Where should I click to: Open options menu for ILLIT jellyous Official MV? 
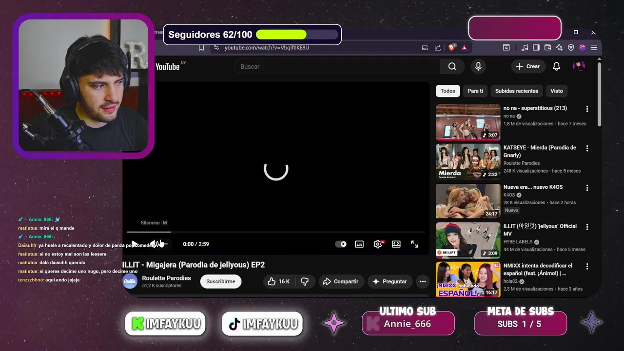pyautogui.click(x=587, y=227)
